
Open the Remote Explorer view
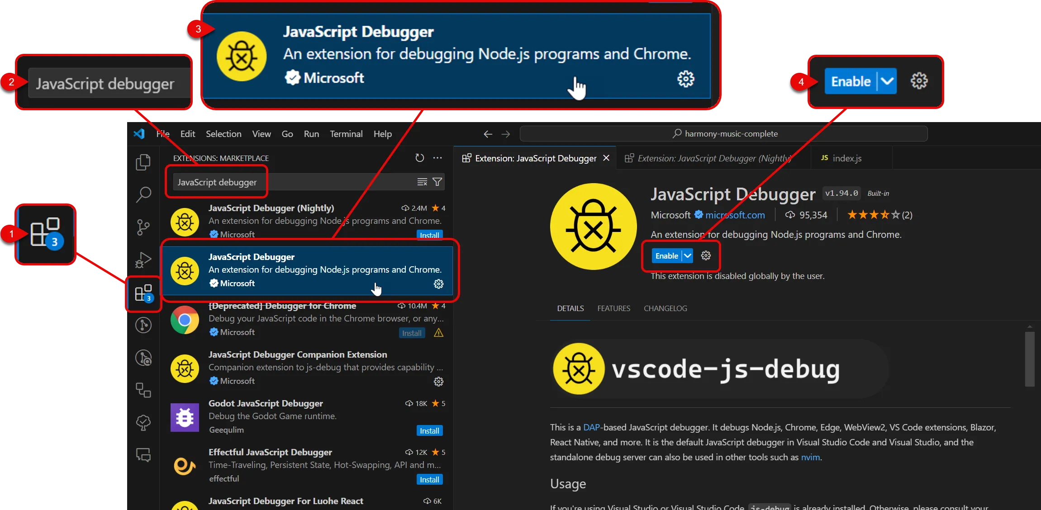[x=143, y=390]
